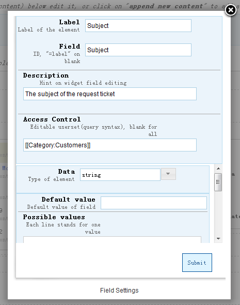Click the Data heading label

(67, 171)
